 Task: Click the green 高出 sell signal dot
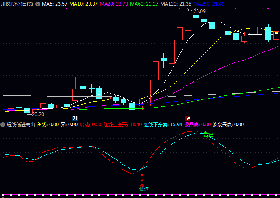[206, 132]
